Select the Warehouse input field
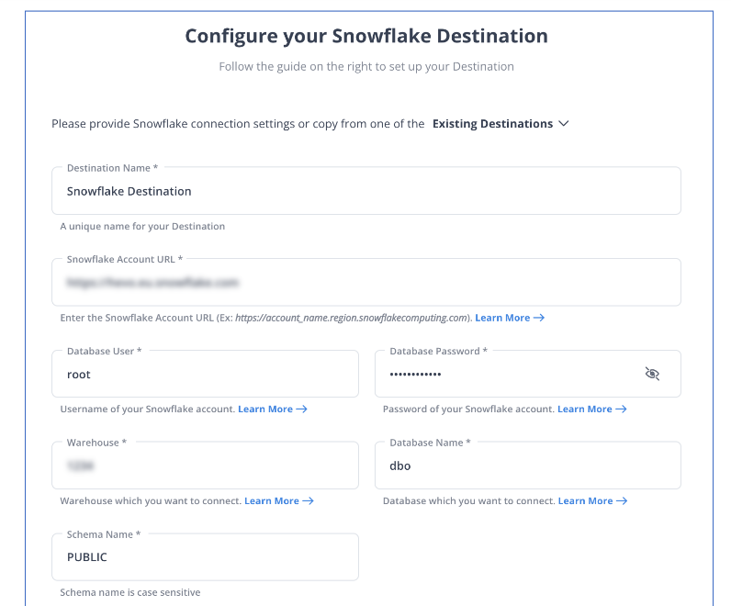The image size is (731, 606). (x=205, y=466)
